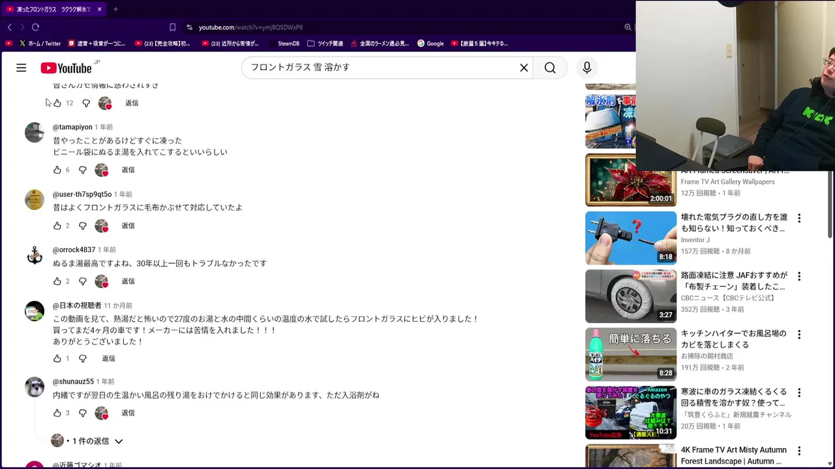Dislike @user-th7sp9qt5o's comment
Viewport: 835px width, 469px height.
[x=82, y=226]
